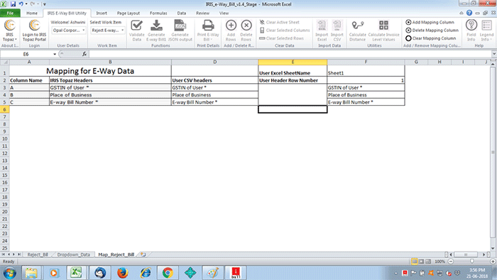The width and height of the screenshot is (497, 280).
Task: Click the Insert Function fx icon
Action: [x=84, y=54]
